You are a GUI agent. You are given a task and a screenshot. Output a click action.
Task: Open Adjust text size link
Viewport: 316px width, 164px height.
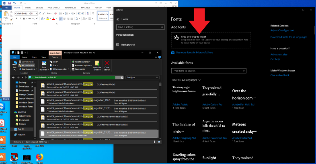tap(279, 55)
